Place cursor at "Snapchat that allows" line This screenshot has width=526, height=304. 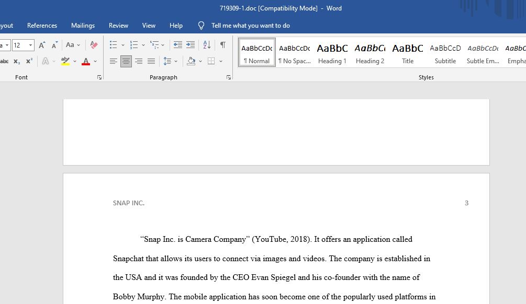tap(272, 259)
